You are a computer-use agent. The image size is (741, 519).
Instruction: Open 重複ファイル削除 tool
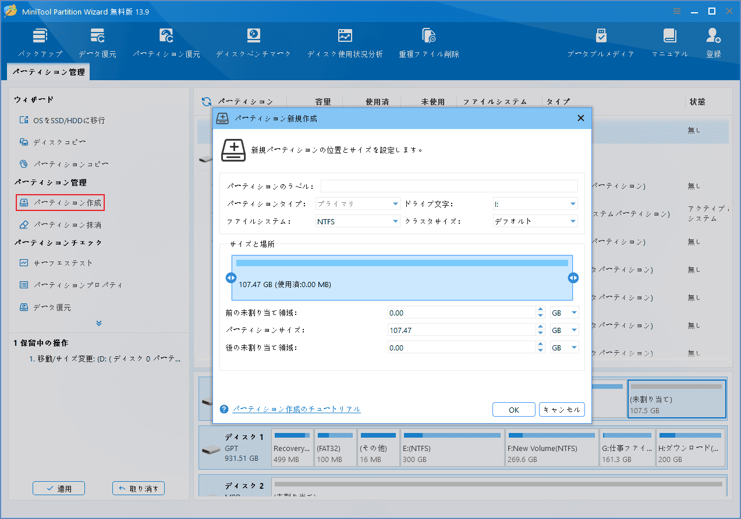pyautogui.click(x=429, y=42)
